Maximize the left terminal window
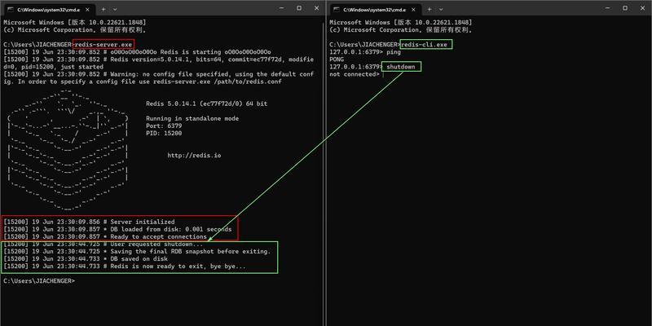Image resolution: width=652 pixels, height=326 pixels. click(299, 8)
